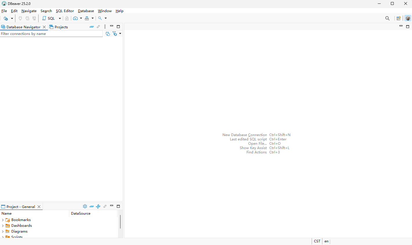The image size is (412, 245).
Task: Click the Search magnifier icon in top-right
Action: pos(387,18)
